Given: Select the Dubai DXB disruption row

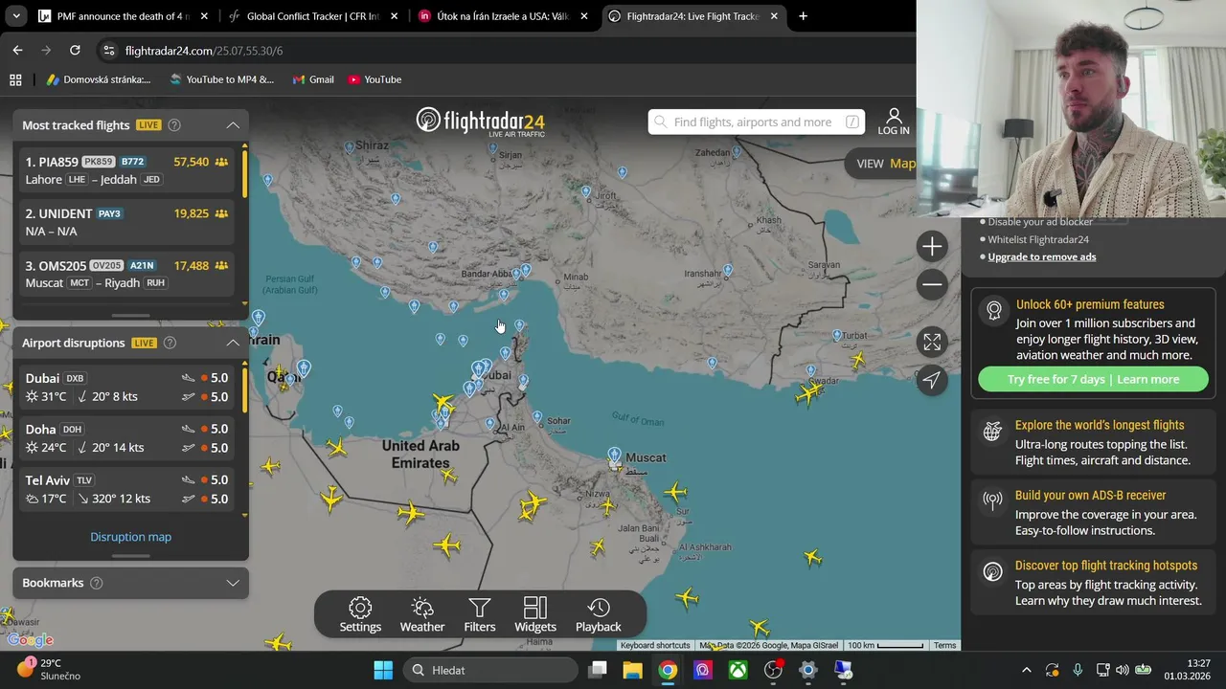Looking at the screenshot, I should (127, 388).
